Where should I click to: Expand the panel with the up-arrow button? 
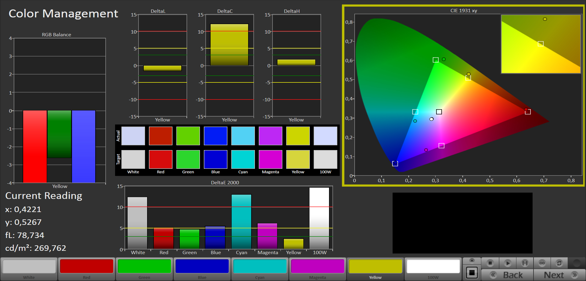click(472, 261)
